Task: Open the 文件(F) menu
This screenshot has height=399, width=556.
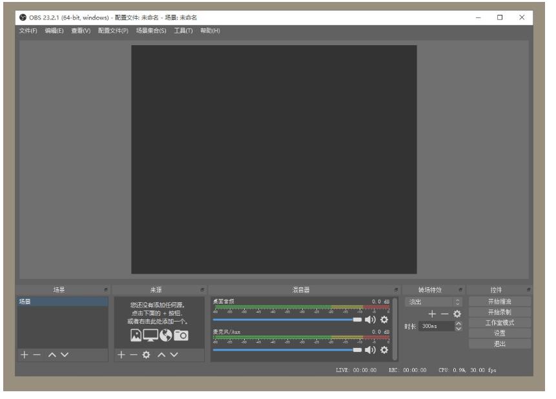Action: coord(28,30)
